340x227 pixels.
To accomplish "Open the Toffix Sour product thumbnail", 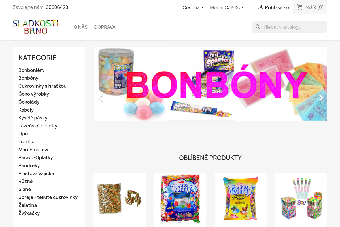I will [241, 199].
